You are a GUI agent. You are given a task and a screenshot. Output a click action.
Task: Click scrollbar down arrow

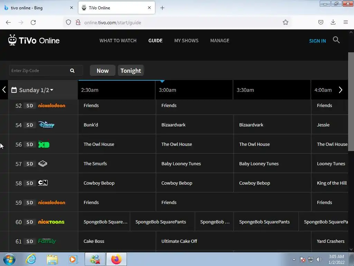351,249
